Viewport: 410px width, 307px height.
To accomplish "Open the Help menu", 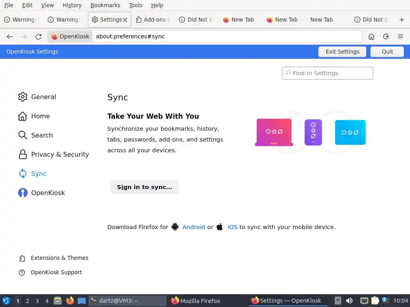I will pos(157,5).
